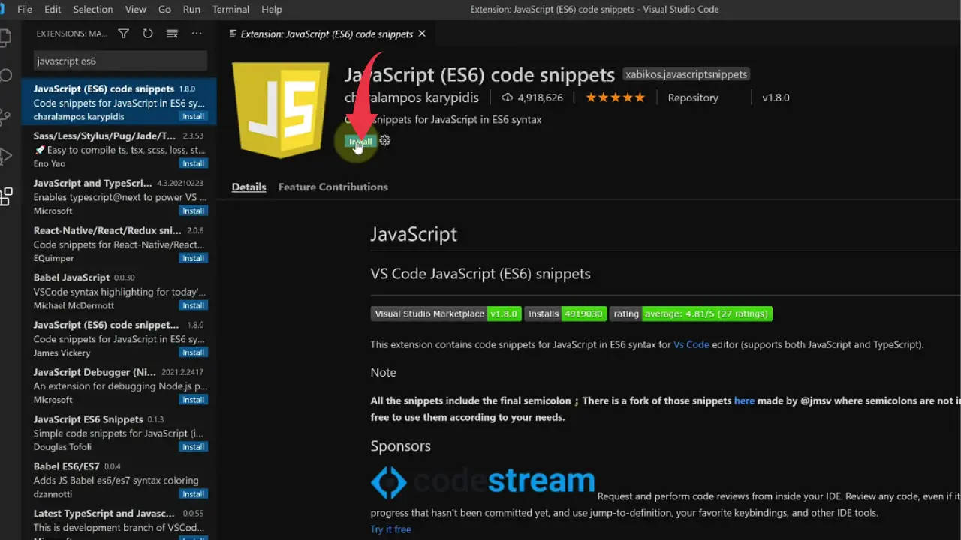Click Install on the extension details page

pyautogui.click(x=360, y=141)
